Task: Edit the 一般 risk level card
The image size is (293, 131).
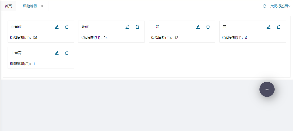Action: point(198,27)
